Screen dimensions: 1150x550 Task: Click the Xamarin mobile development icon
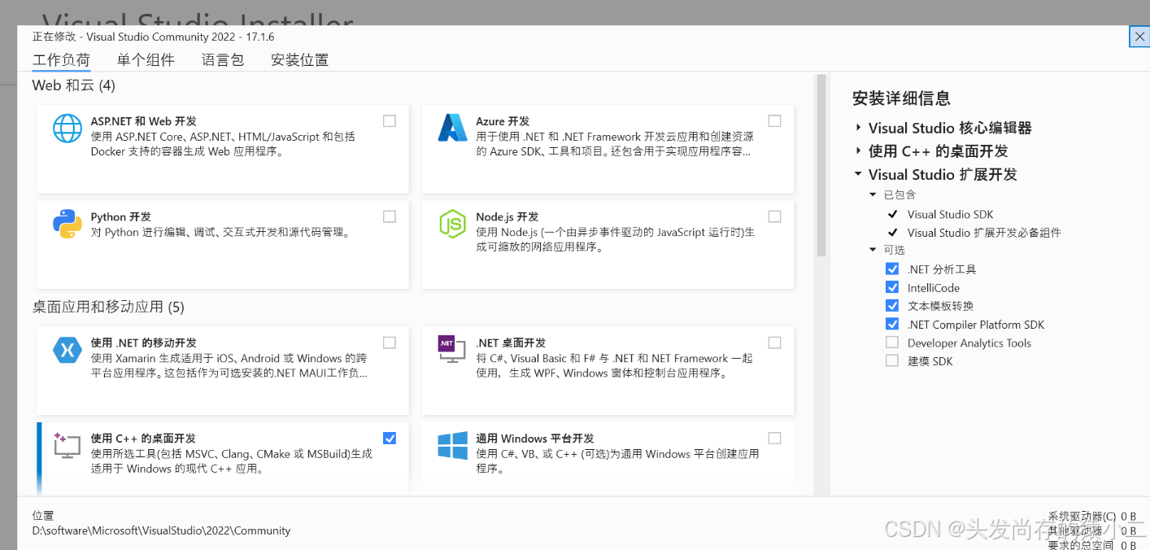[68, 350]
